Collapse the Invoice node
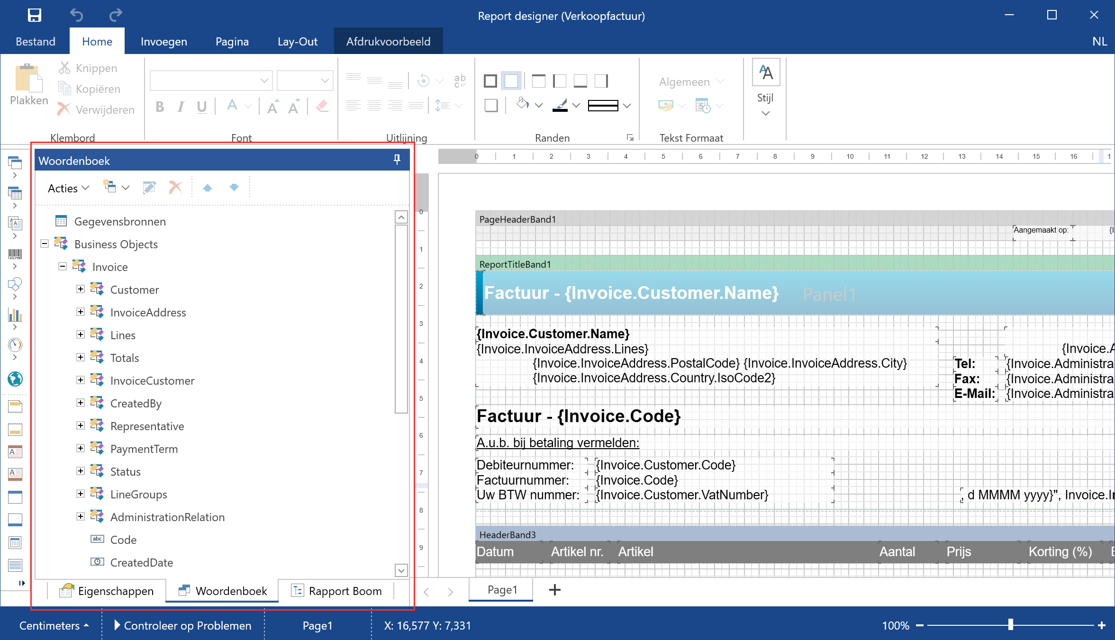Screen dimensions: 1115x640 pyautogui.click(x=62, y=267)
